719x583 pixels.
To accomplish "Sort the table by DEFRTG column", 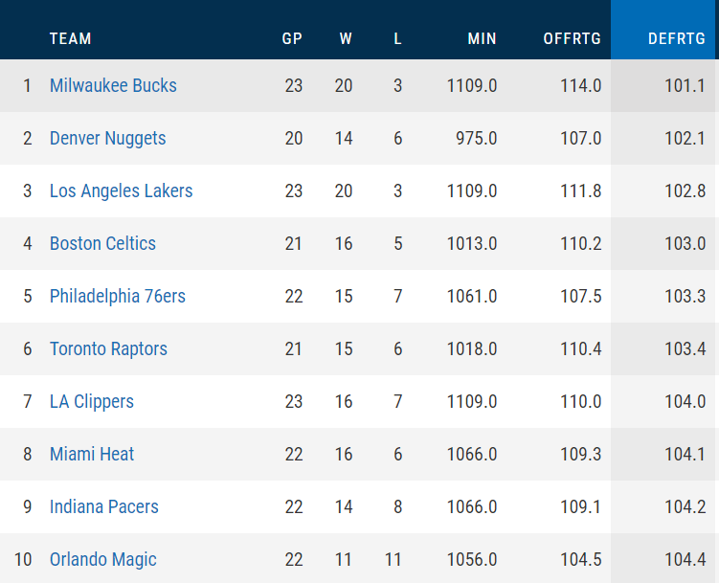I will point(676,38).
